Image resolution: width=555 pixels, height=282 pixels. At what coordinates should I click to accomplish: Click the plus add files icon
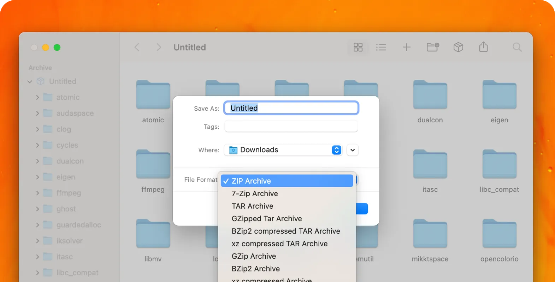click(407, 47)
